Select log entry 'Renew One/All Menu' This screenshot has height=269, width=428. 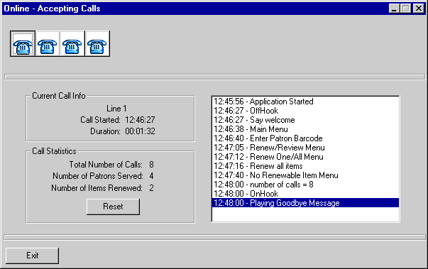tap(305, 157)
